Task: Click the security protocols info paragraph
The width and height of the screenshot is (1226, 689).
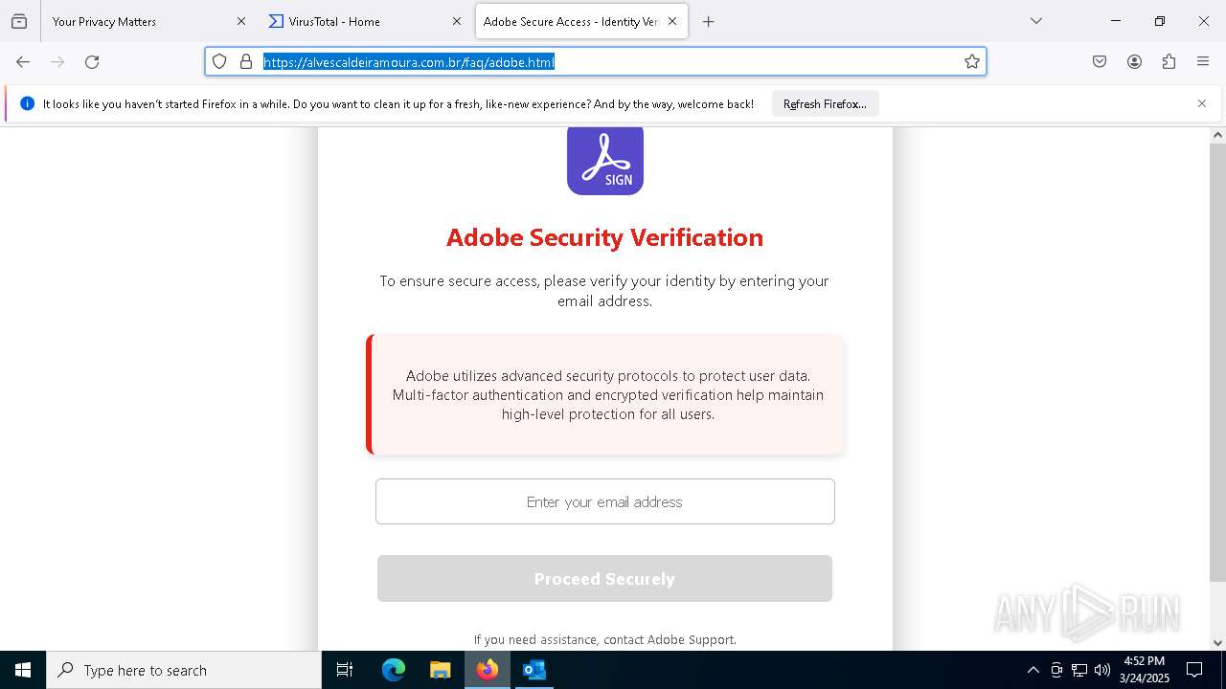Action: (x=608, y=395)
